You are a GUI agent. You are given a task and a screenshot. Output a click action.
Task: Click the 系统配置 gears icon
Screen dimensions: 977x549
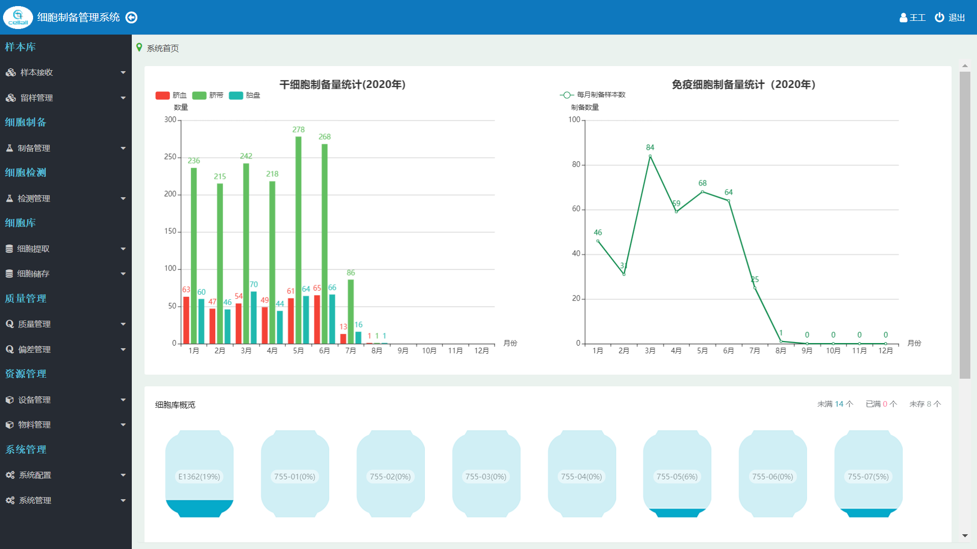click(x=10, y=475)
